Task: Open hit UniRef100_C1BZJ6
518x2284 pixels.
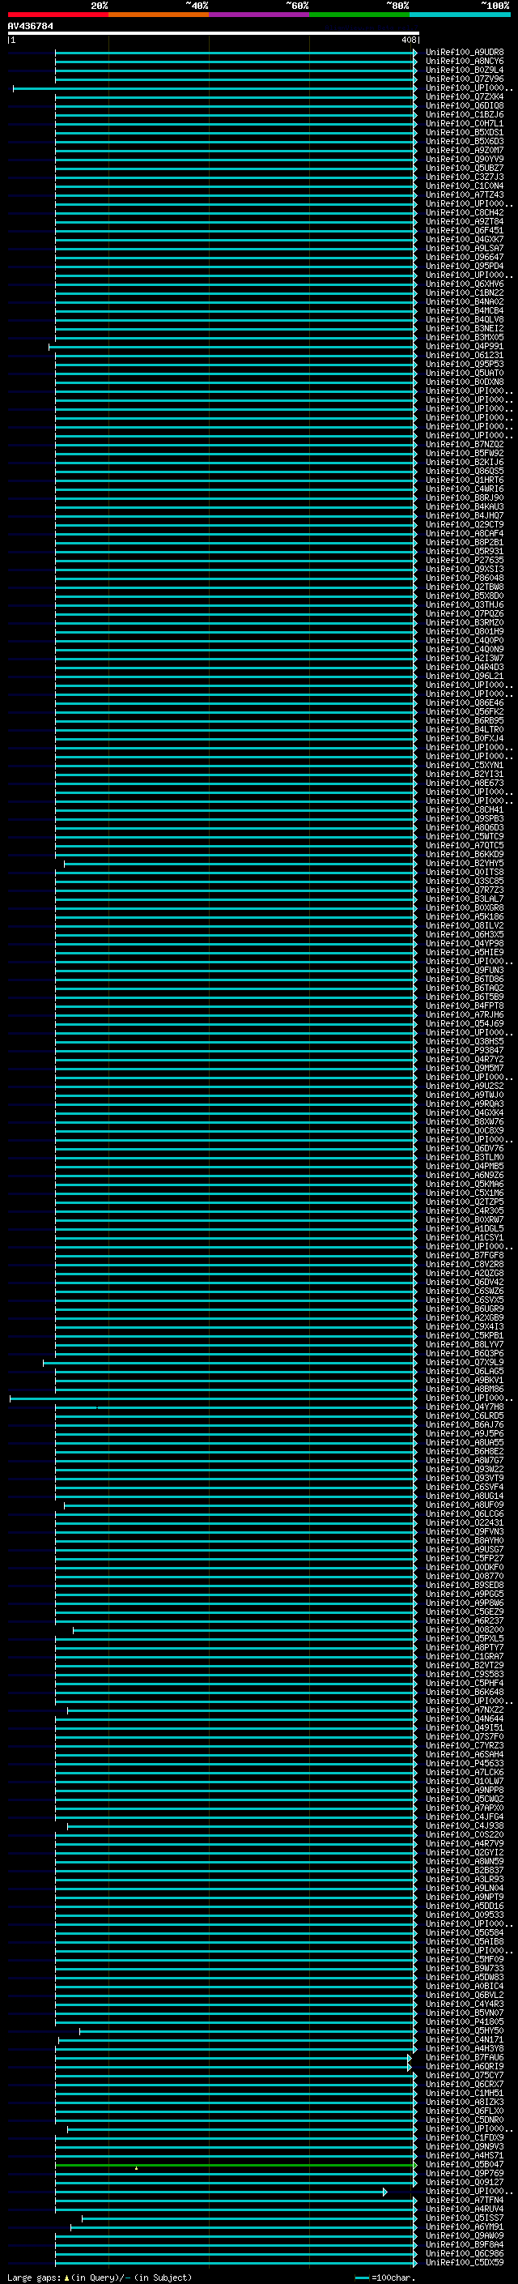Action: click(465, 114)
